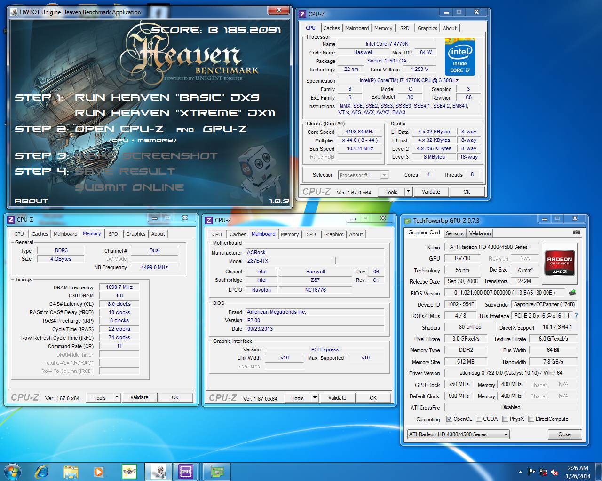The width and height of the screenshot is (602, 481).
Task: Click the CPU-Z Mainboard window title icon
Action: (209, 220)
